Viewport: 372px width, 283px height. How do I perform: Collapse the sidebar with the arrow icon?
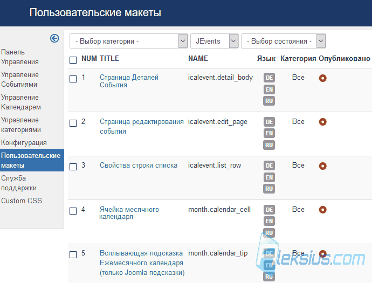(x=54, y=38)
